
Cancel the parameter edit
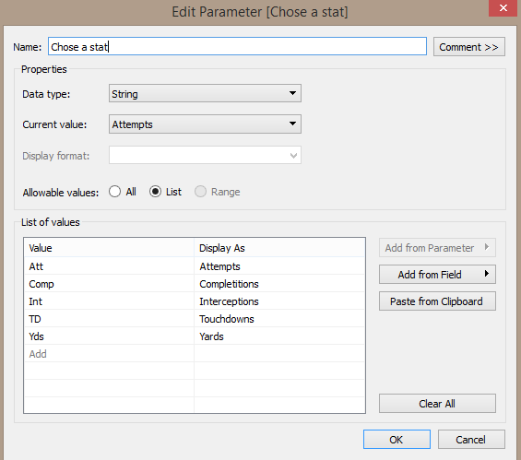tap(471, 440)
